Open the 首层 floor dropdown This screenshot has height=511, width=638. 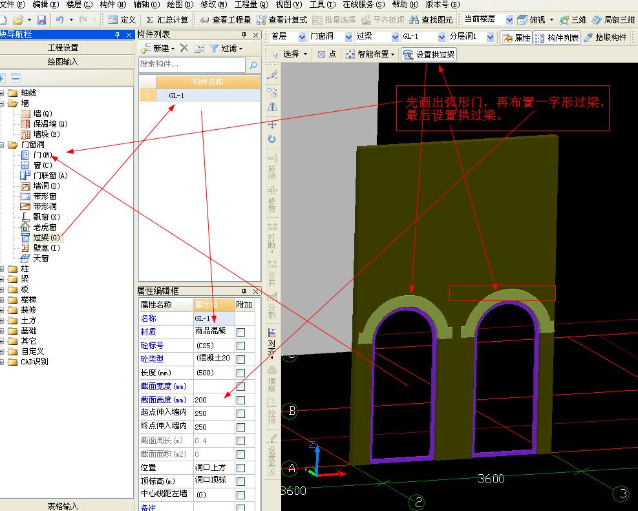tap(302, 37)
